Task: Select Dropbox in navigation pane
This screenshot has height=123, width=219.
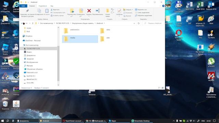Action: (29, 36)
